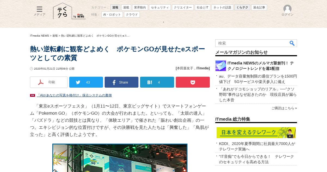Viewport: 327px width, 172px height.
Task: Click the ログイン user avatar icon
Action: (287, 9)
